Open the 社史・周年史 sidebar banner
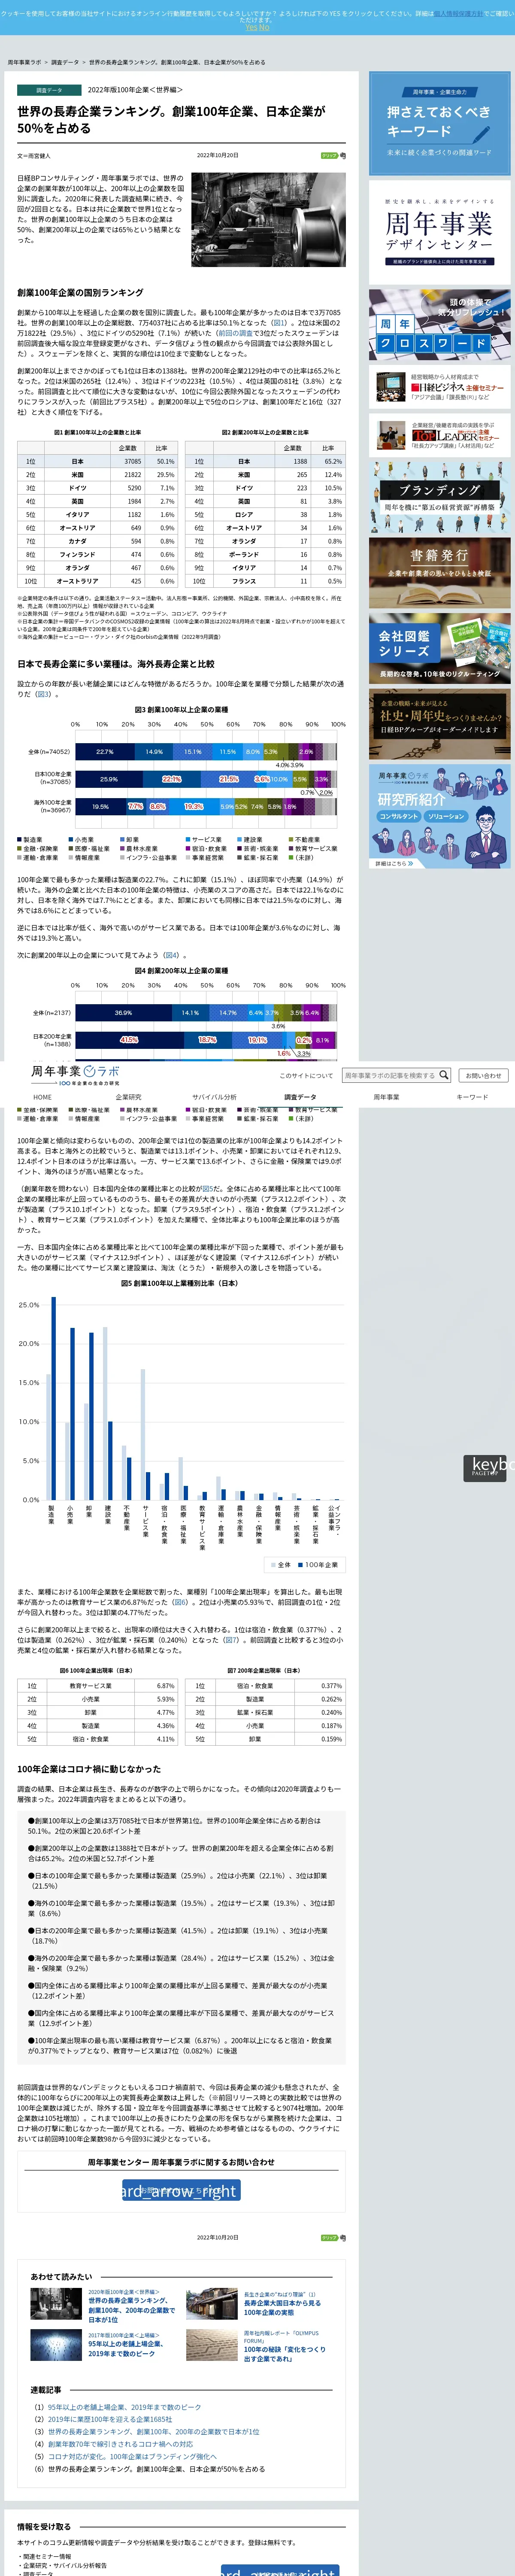Screen dimensions: 515x2576 [439, 724]
